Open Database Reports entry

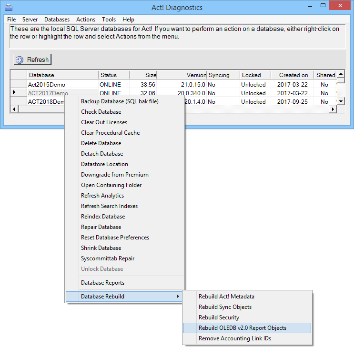(124, 283)
